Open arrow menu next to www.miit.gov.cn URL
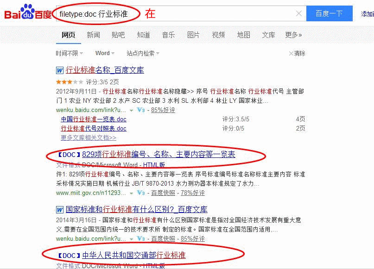The height and width of the screenshot is (269, 374). 131,193
